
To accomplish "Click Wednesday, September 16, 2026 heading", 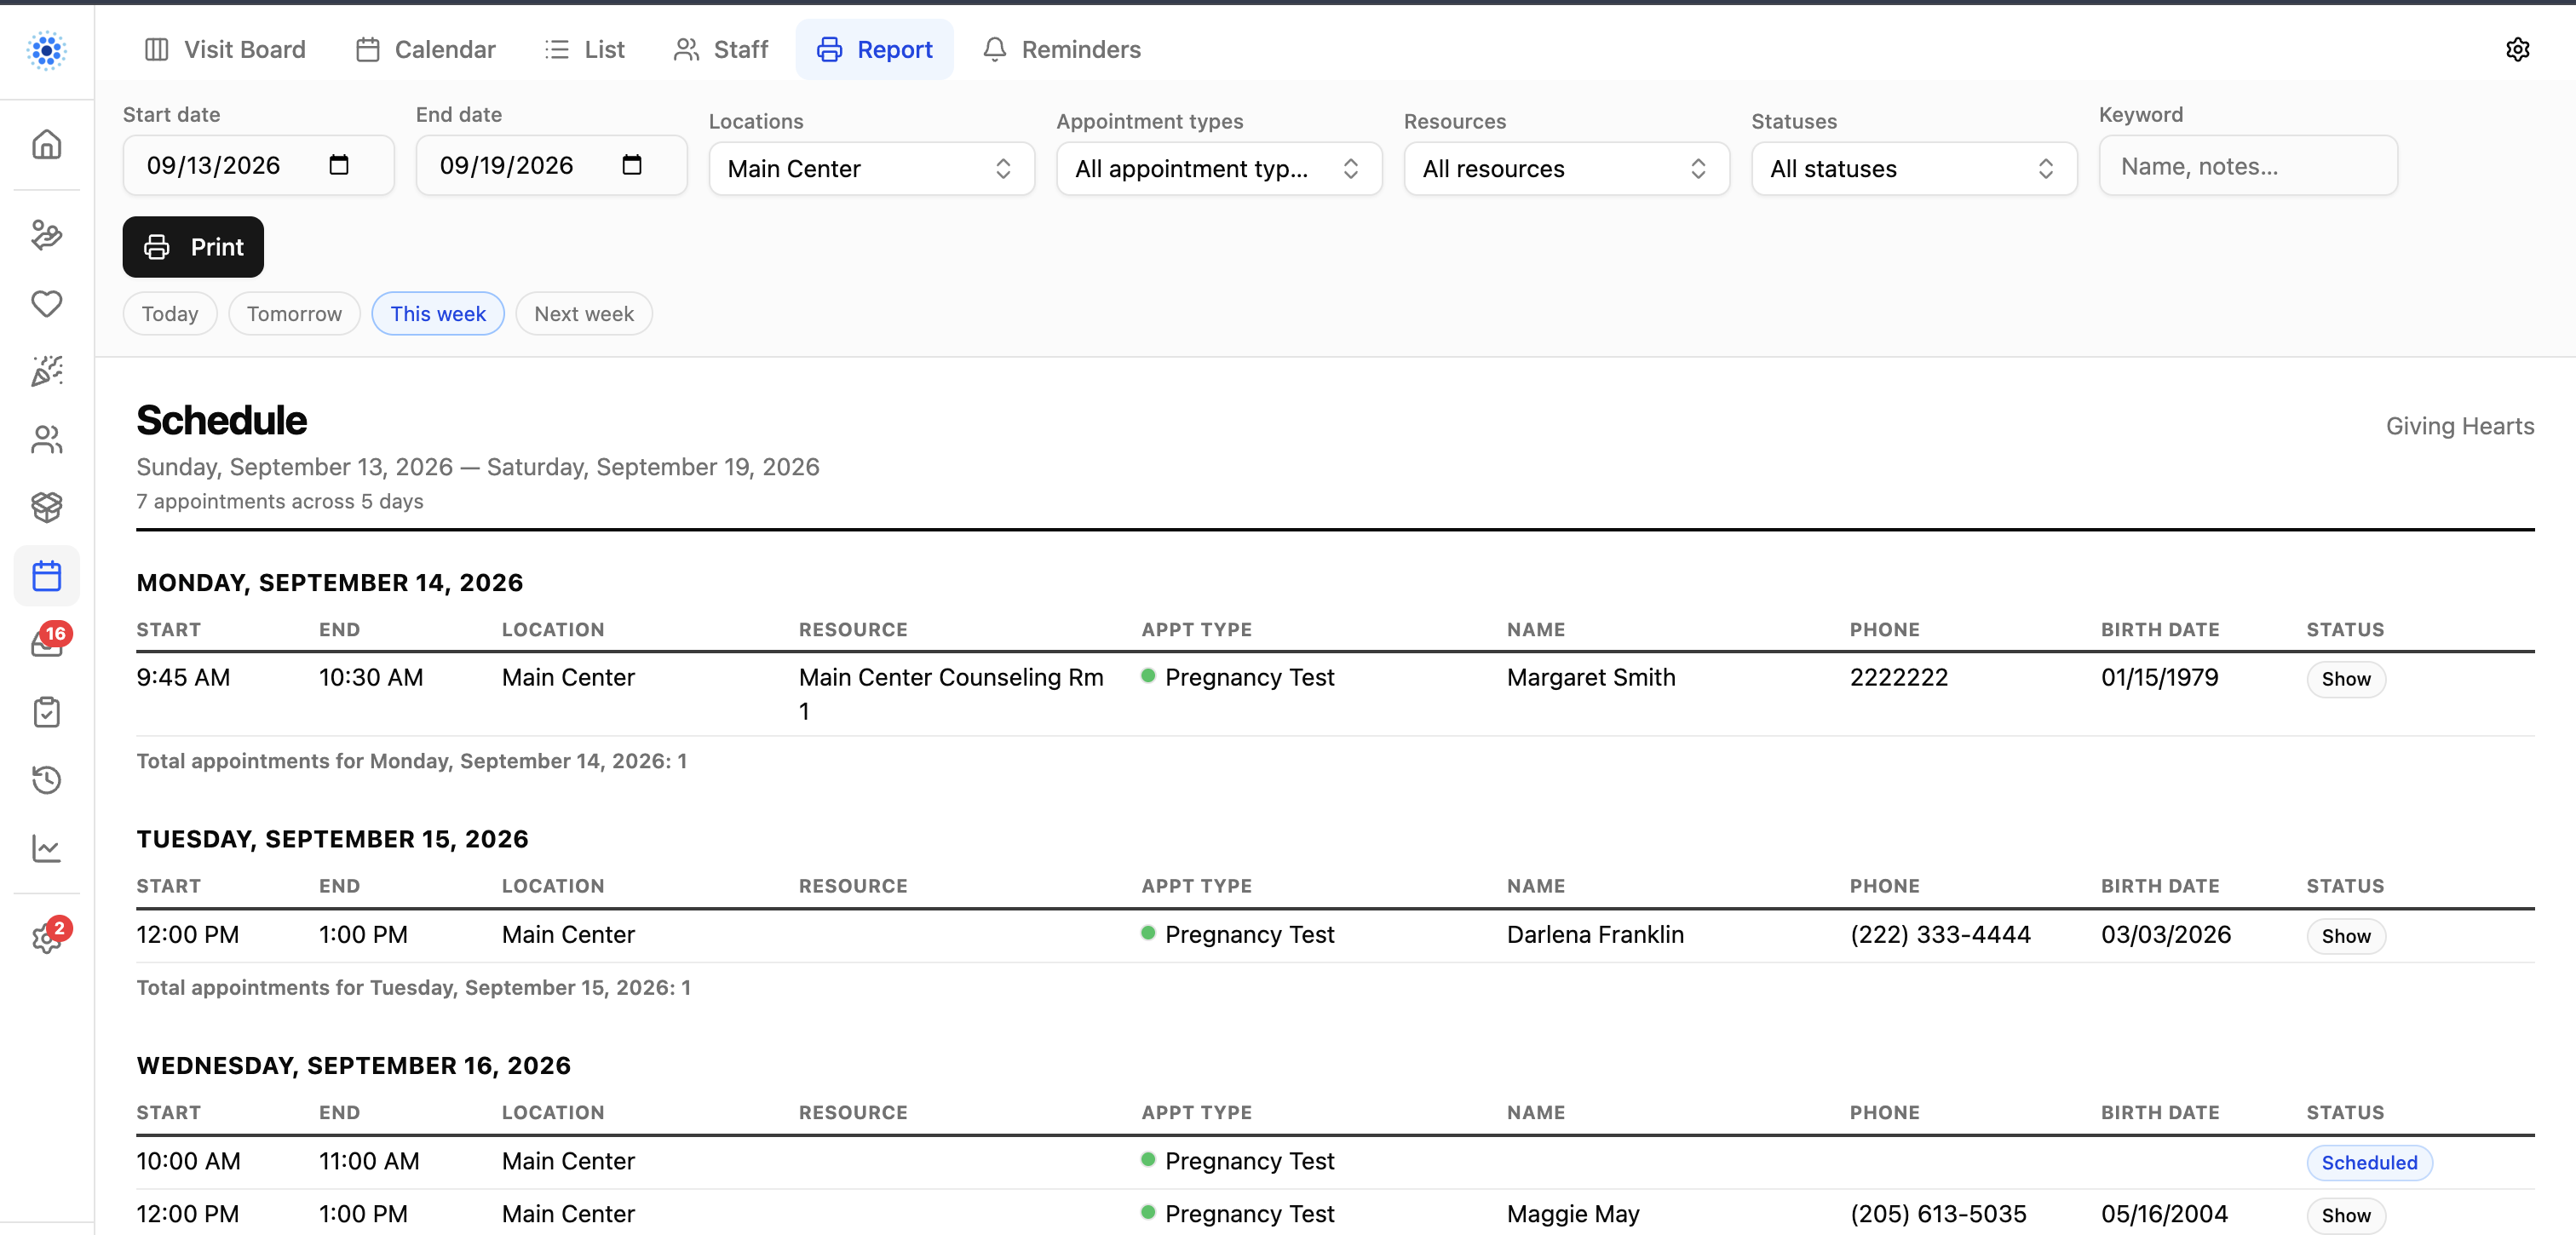I will click(354, 1065).
